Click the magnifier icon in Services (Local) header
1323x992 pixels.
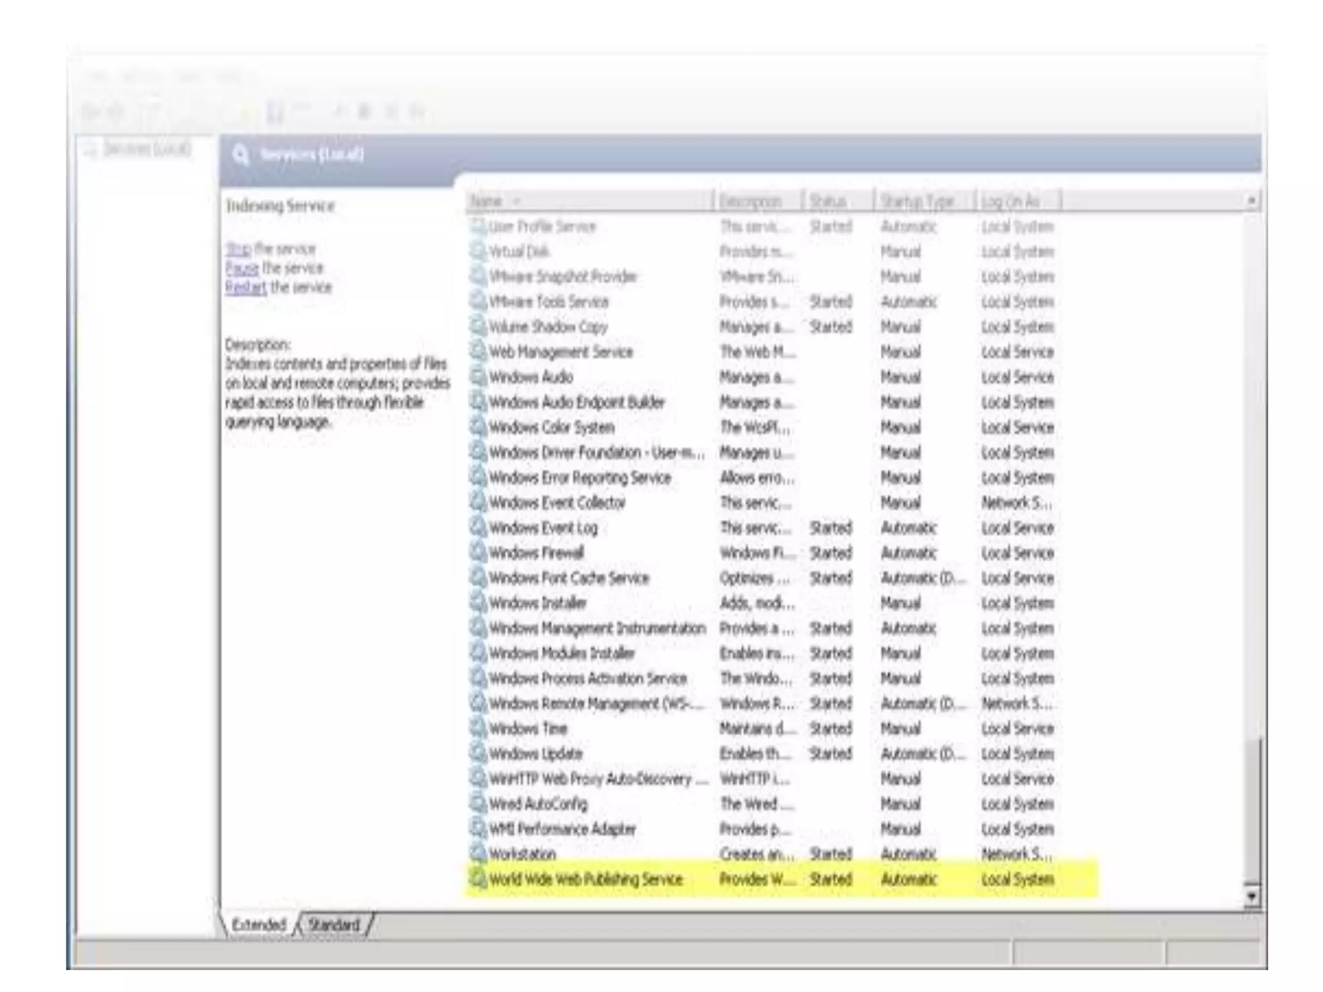pos(240,155)
